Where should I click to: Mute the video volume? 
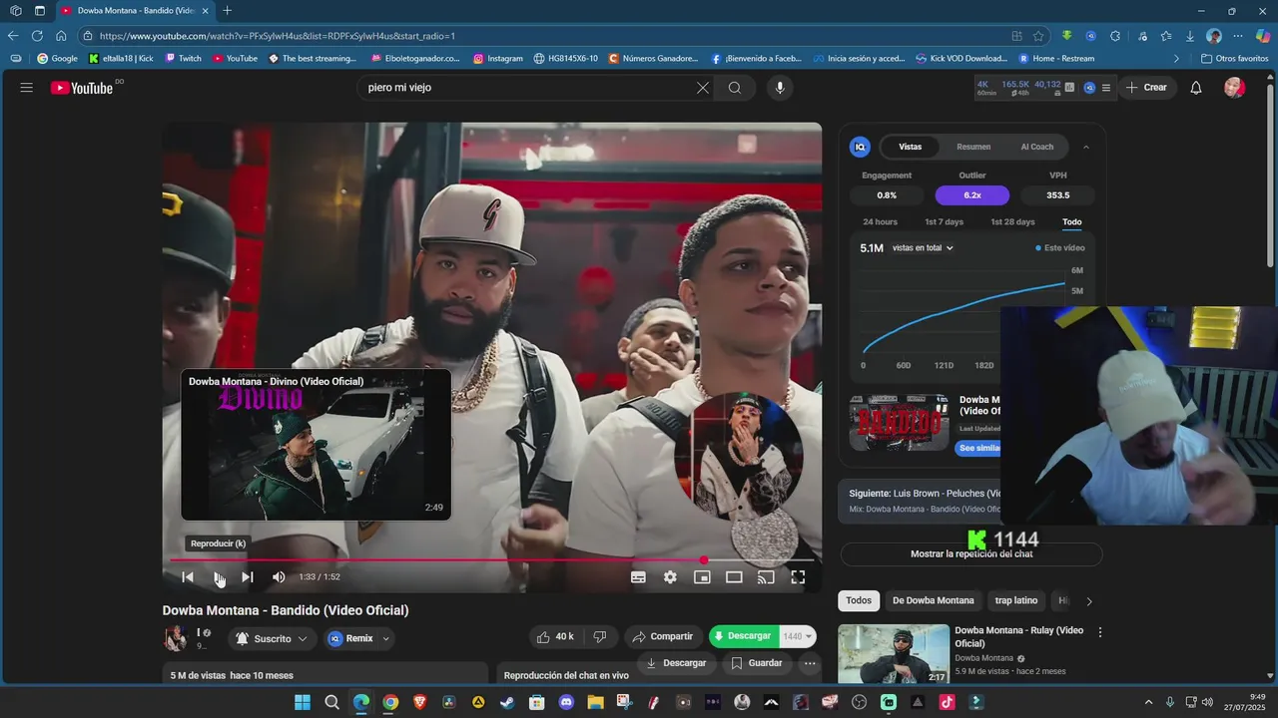coord(279,577)
